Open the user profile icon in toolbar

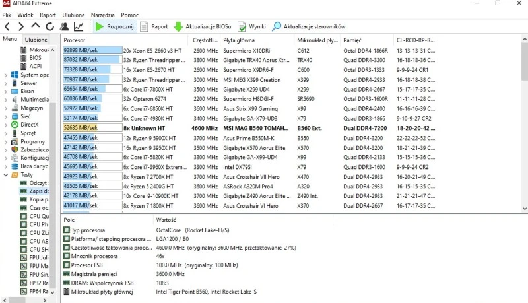(64, 27)
